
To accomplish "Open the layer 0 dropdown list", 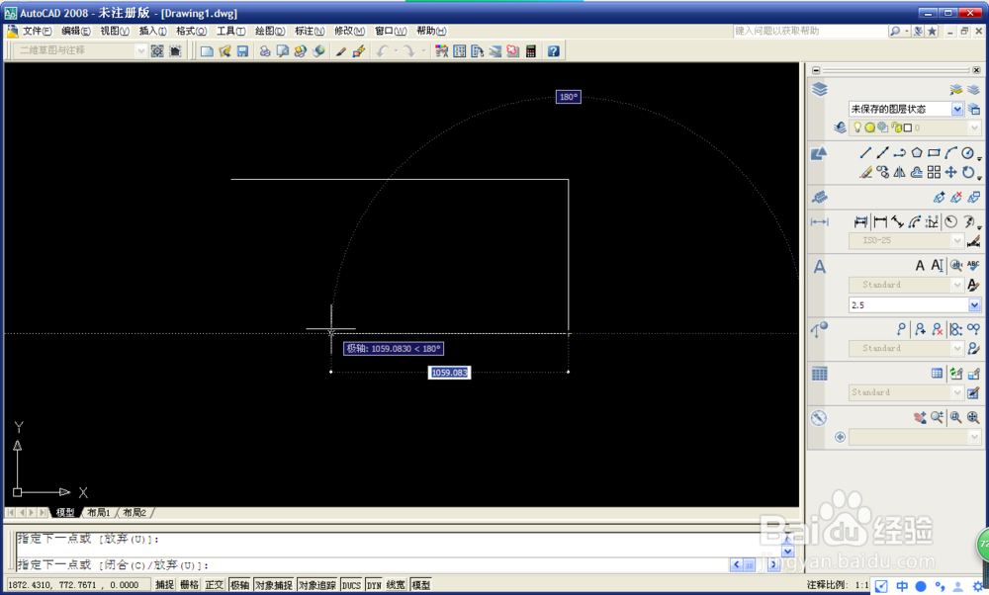I will [x=974, y=127].
